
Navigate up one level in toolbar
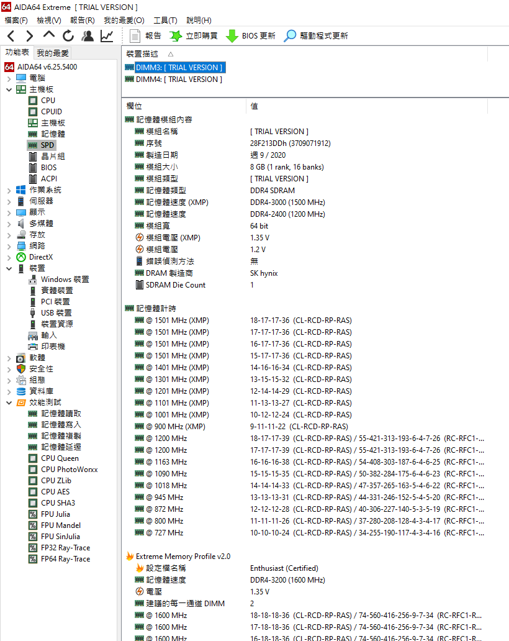pos(49,35)
